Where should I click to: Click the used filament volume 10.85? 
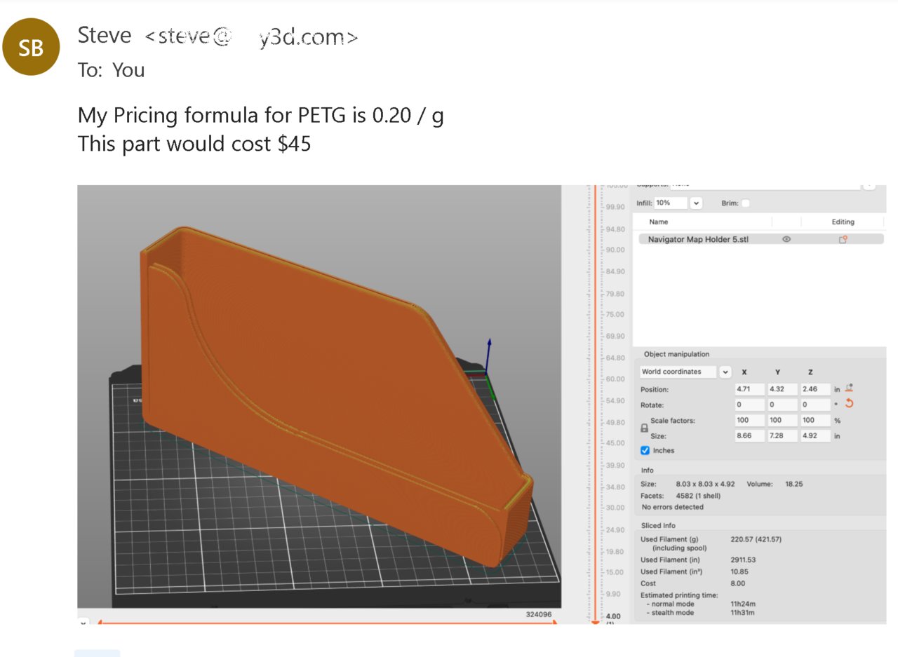tap(739, 571)
